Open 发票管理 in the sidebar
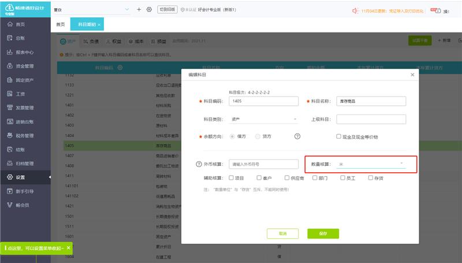Screen dimensions: 462x263 pyautogui.click(x=24, y=108)
